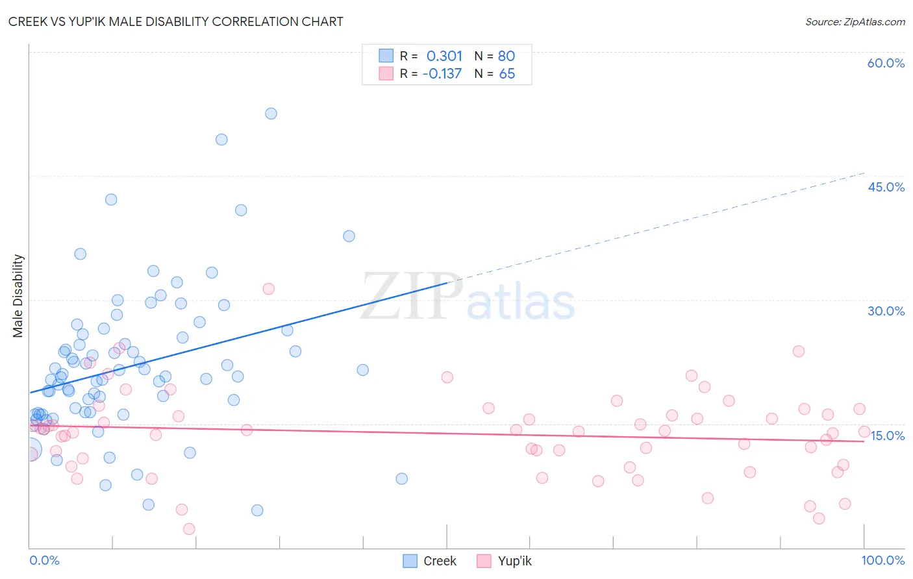Click the ZIPatlas watermark in chart center
Screen dimensions: 913x579
pos(468,297)
